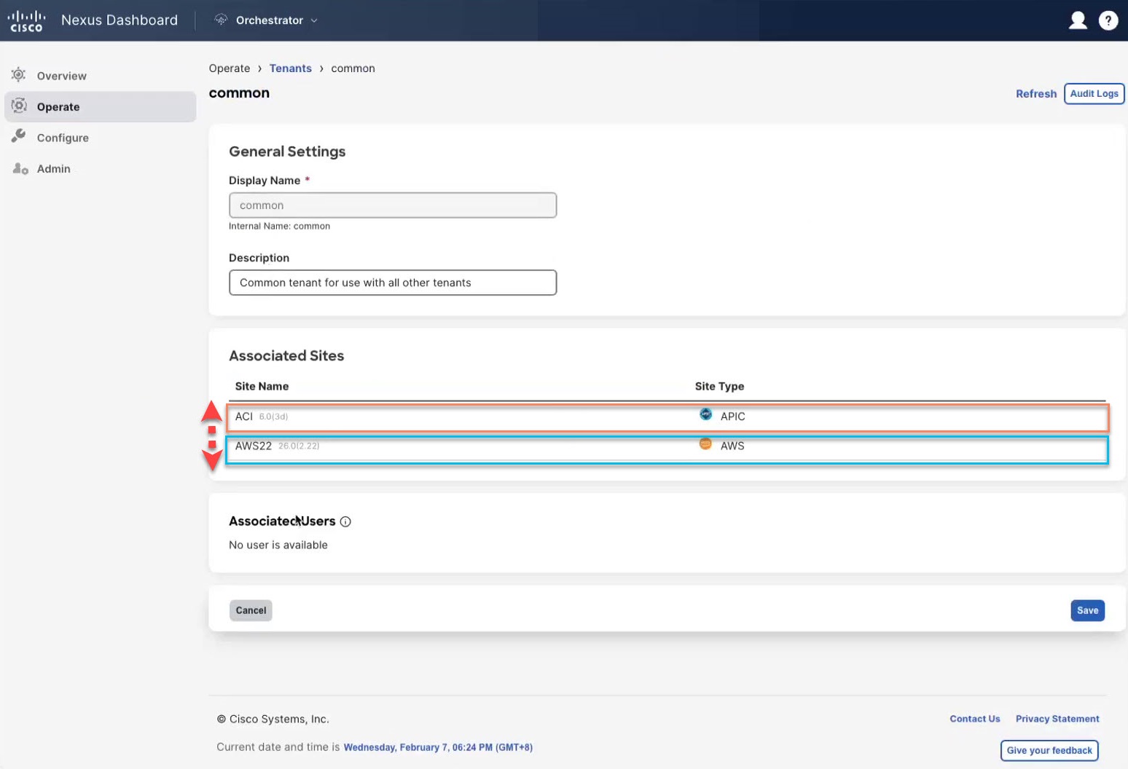Click the APIC site type text

tap(733, 417)
